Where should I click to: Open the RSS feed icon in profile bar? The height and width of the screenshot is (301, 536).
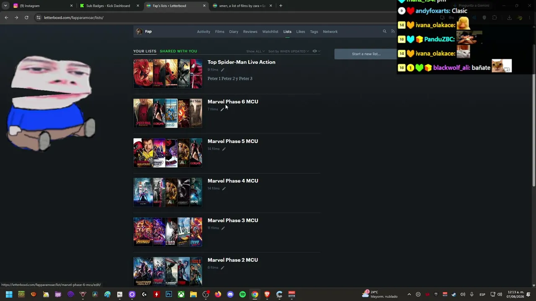(393, 31)
